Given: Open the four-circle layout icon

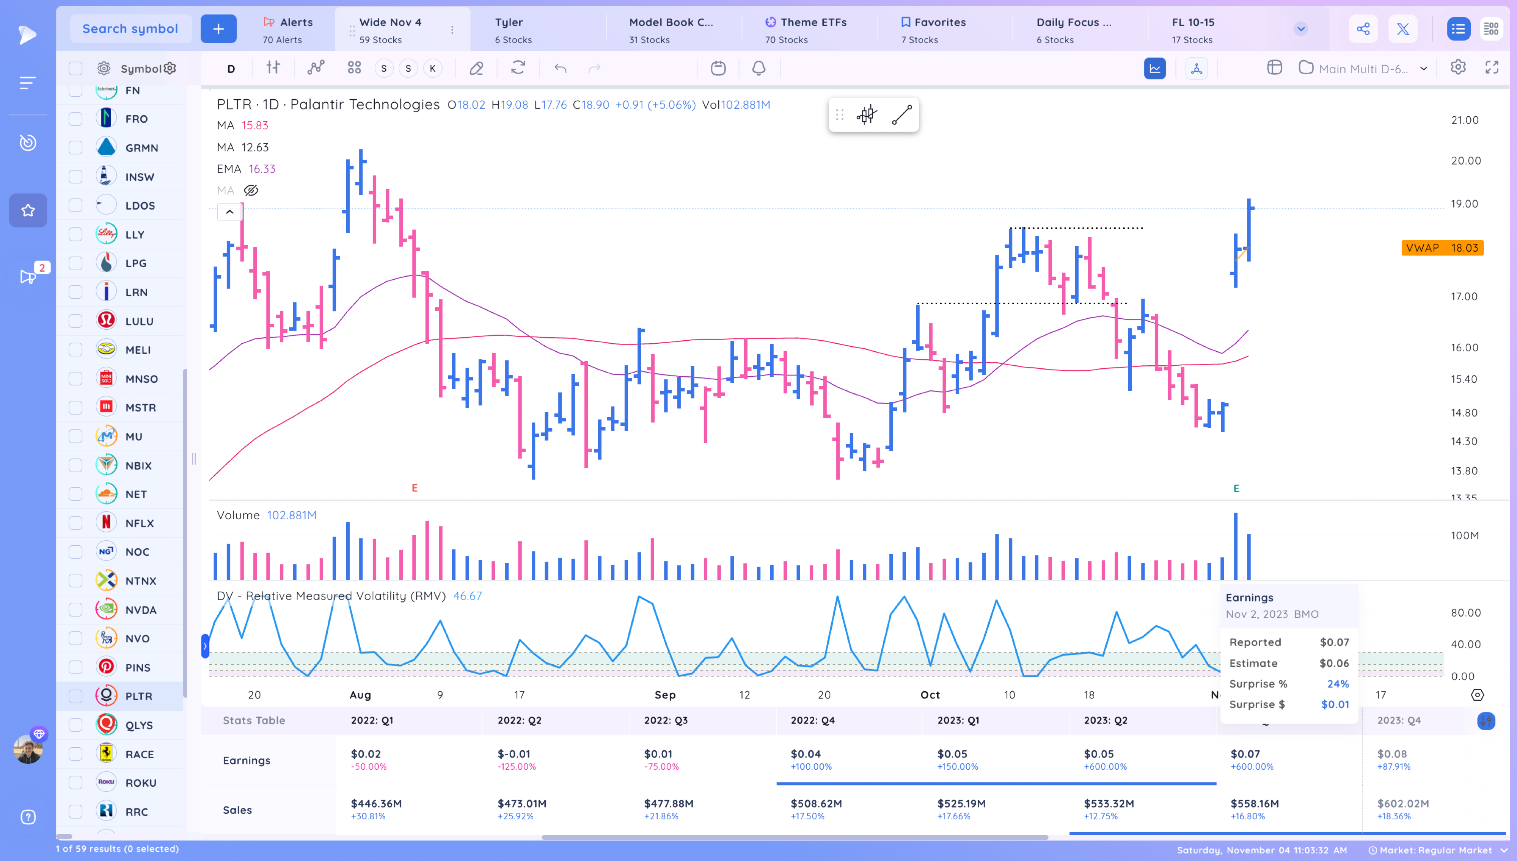Looking at the screenshot, I should coord(354,68).
